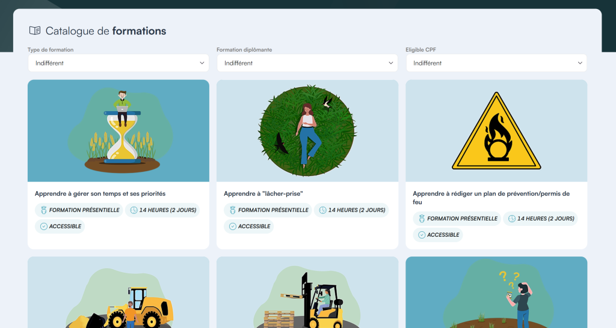Click the clock icon on lâcher-prise card

tap(322, 210)
